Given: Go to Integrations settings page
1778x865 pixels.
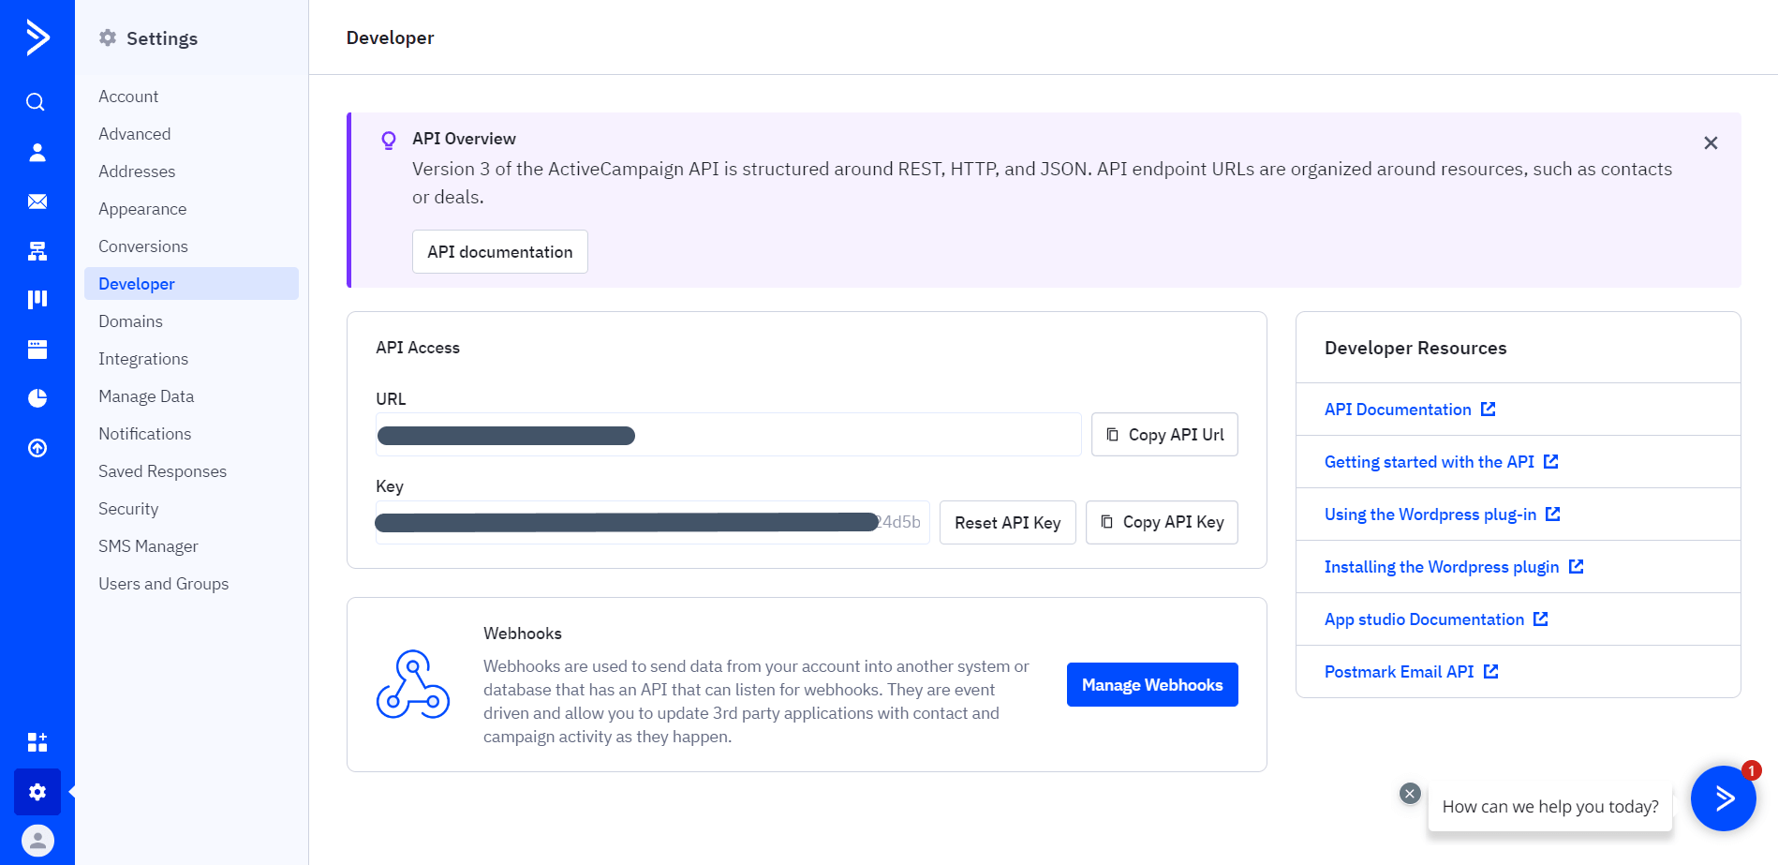Looking at the screenshot, I should (x=143, y=359).
